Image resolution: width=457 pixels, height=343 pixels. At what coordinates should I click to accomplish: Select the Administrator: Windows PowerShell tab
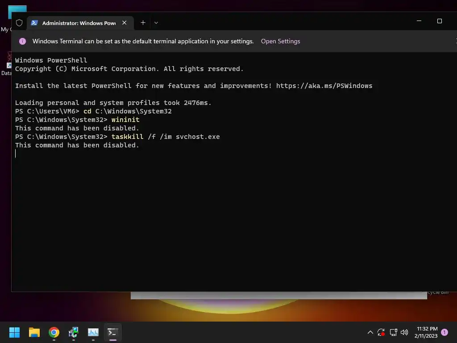80,23
